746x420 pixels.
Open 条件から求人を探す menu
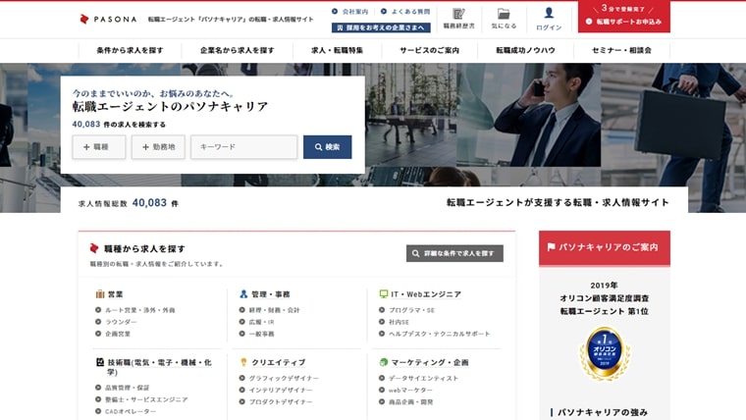point(130,50)
